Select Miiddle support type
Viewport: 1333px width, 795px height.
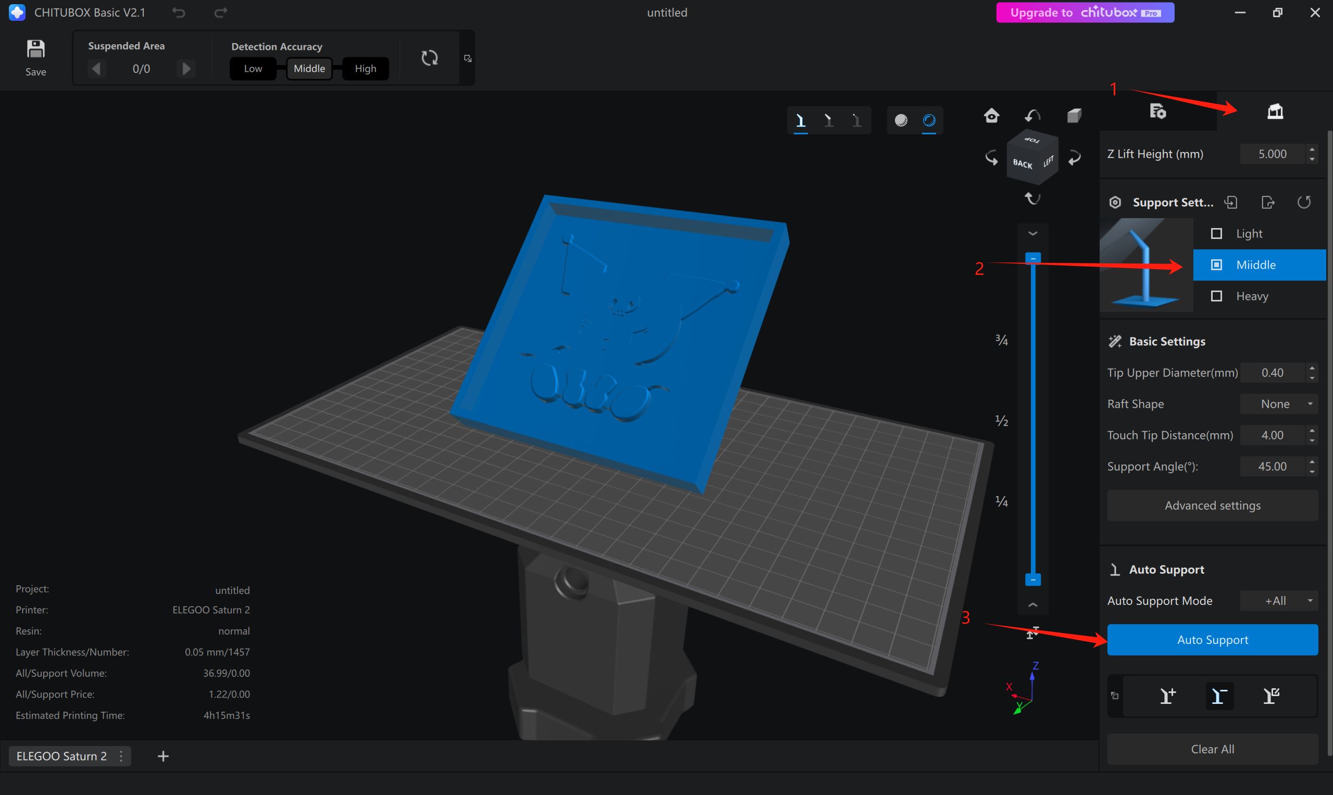1260,264
